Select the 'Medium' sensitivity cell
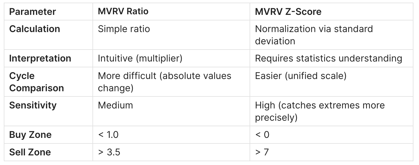This screenshot has width=419, height=165. click(x=115, y=105)
